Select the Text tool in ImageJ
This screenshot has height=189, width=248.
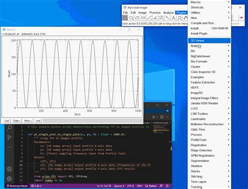tap(173, 18)
